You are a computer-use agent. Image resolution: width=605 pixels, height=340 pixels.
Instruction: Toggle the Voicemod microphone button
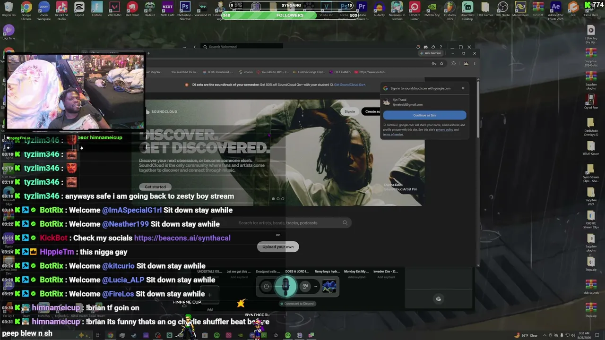point(285,286)
